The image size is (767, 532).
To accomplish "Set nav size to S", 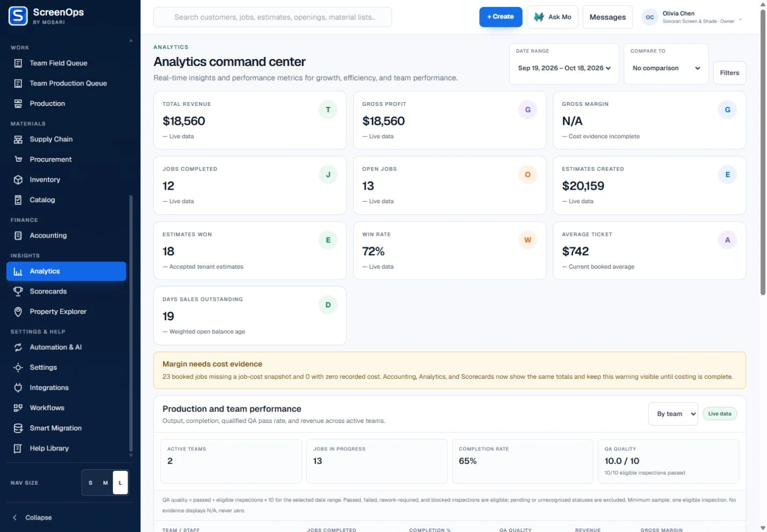I will click(x=90, y=483).
